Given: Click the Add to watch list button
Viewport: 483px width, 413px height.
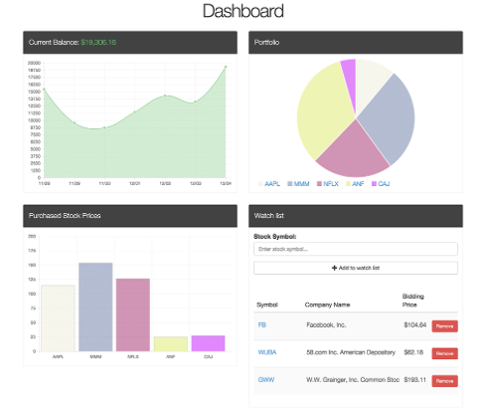Looking at the screenshot, I should [356, 268].
